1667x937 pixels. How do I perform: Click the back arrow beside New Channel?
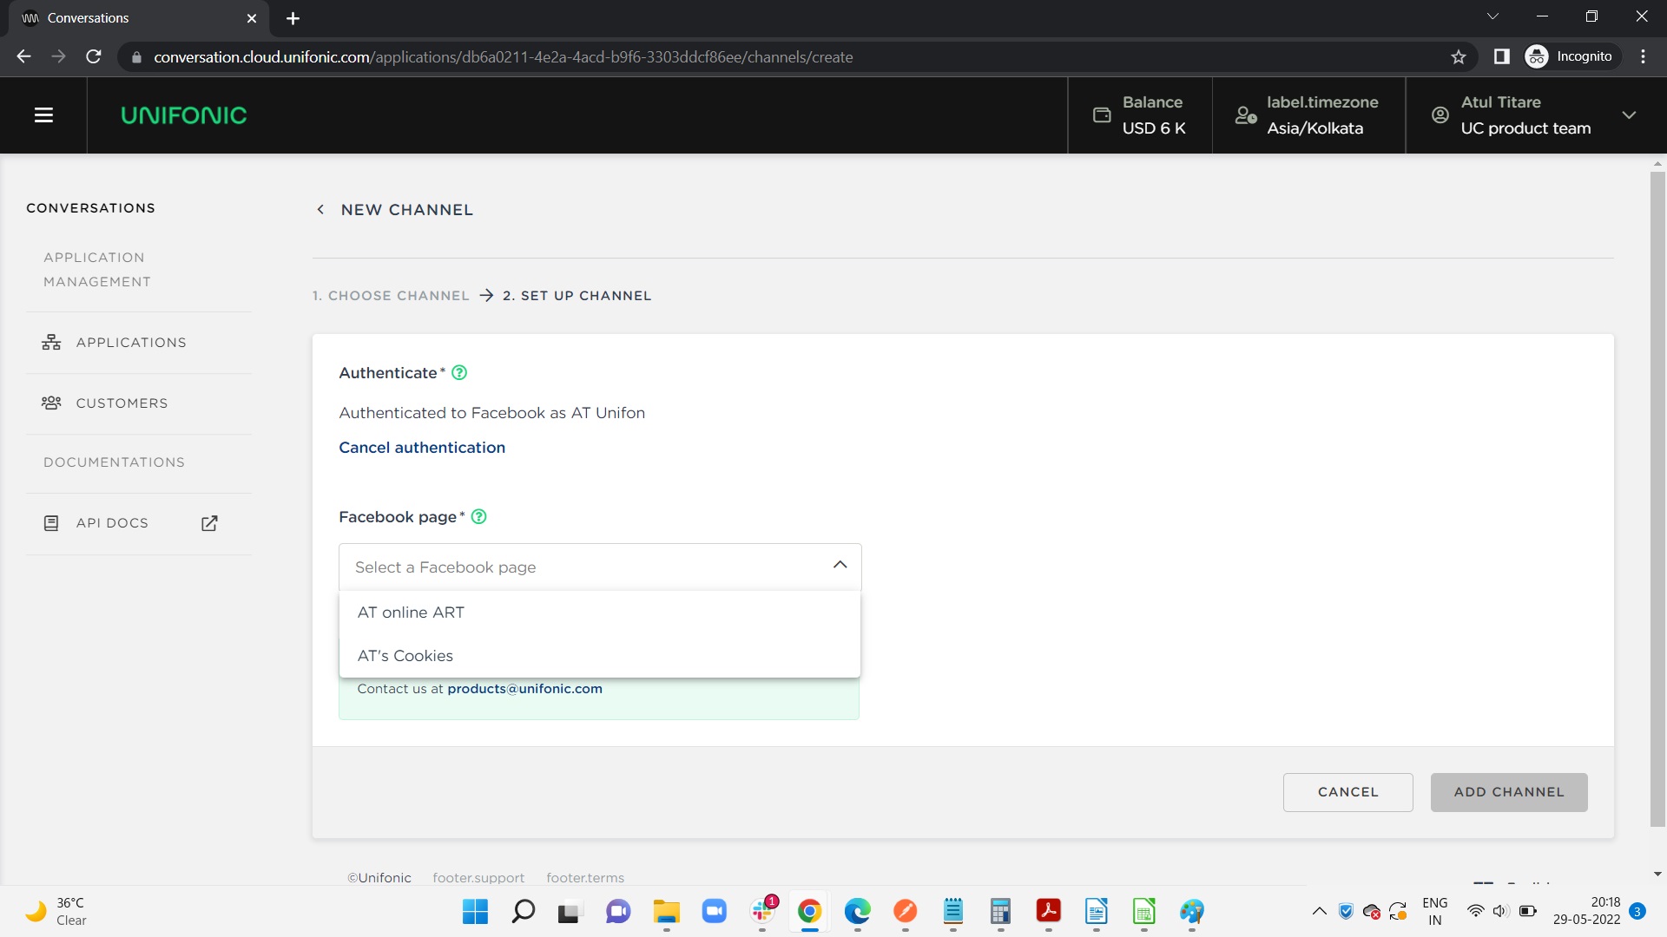(320, 210)
